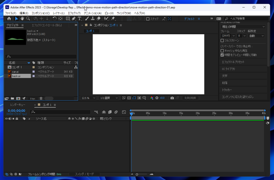Select the Pan Behind anchor point tool

pyautogui.click(x=61, y=18)
